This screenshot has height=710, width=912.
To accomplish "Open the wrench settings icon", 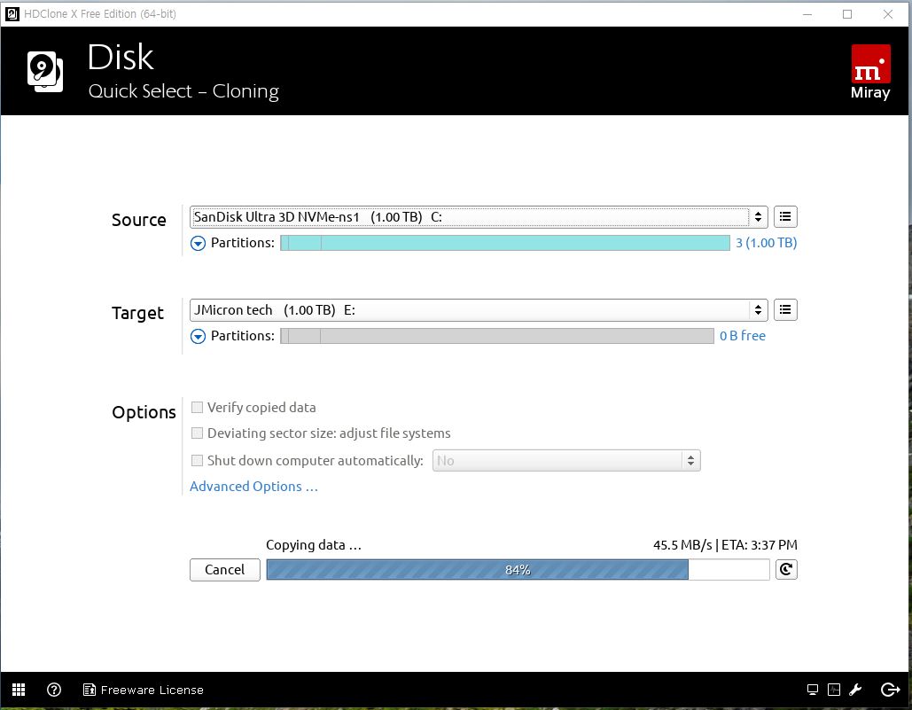I will (856, 690).
